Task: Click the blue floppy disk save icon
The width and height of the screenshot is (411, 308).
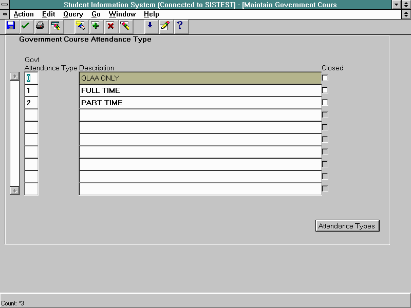Action: (x=10, y=26)
